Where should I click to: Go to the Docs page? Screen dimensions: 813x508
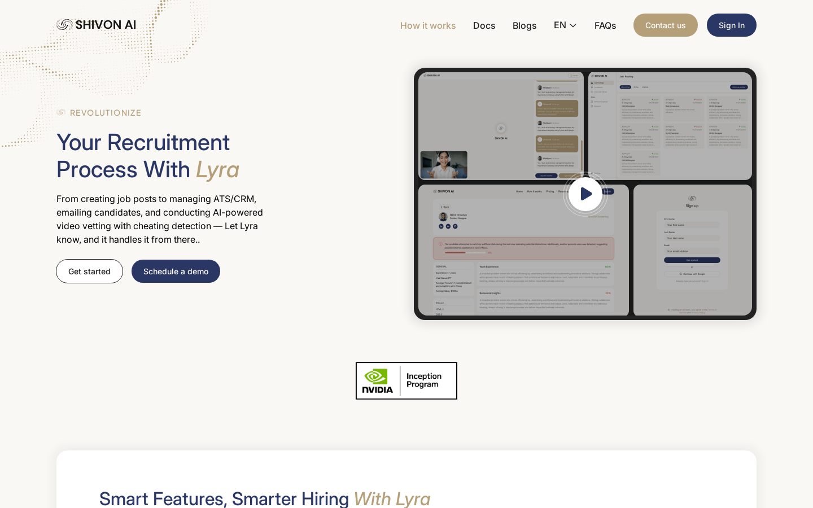coord(484,25)
